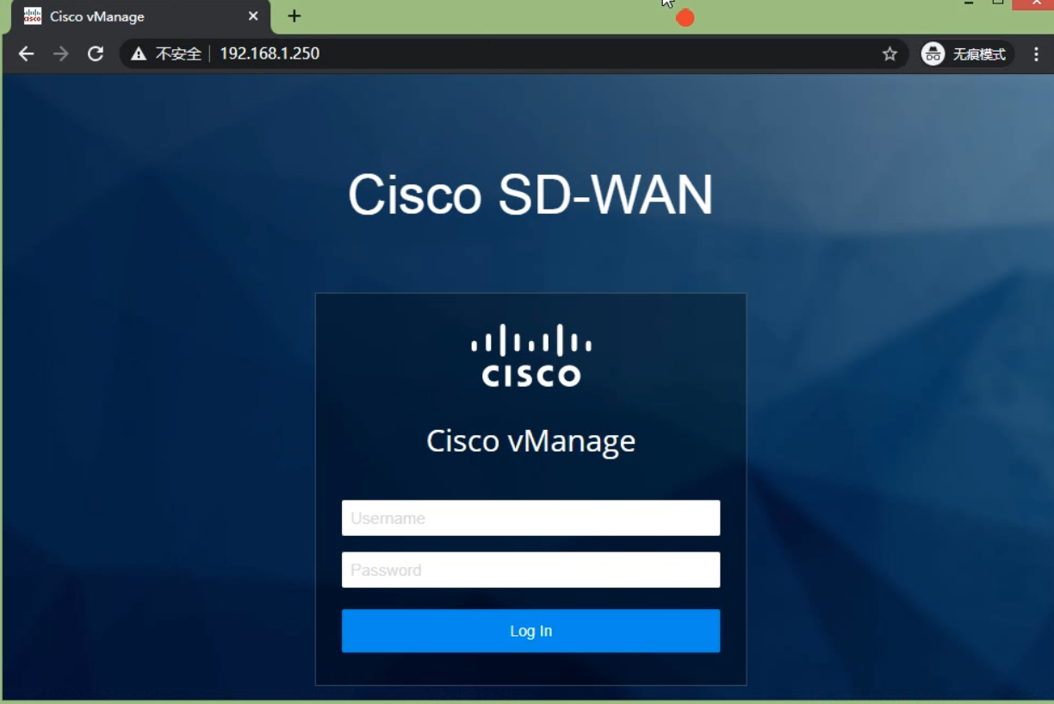
Task: Click the 无痕模式 incognito label
Action: pos(979,54)
